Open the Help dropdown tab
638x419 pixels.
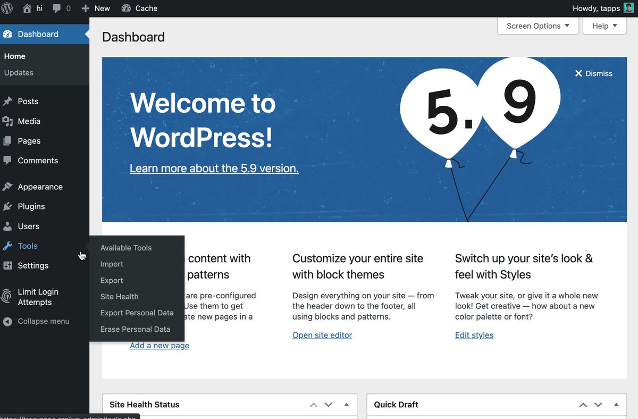(605, 26)
